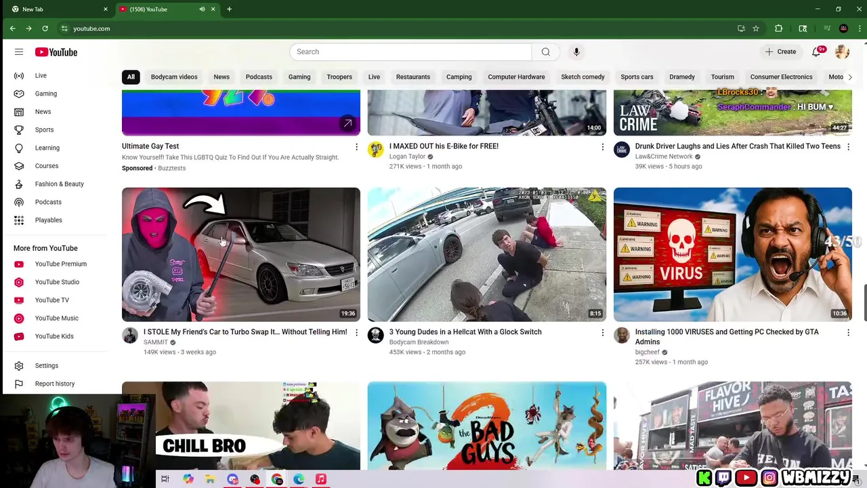Open the SAMMIT channel link
The width and height of the screenshot is (867, 488).
click(x=156, y=342)
